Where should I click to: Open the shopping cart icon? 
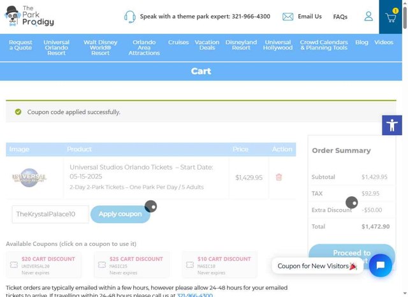391,17
